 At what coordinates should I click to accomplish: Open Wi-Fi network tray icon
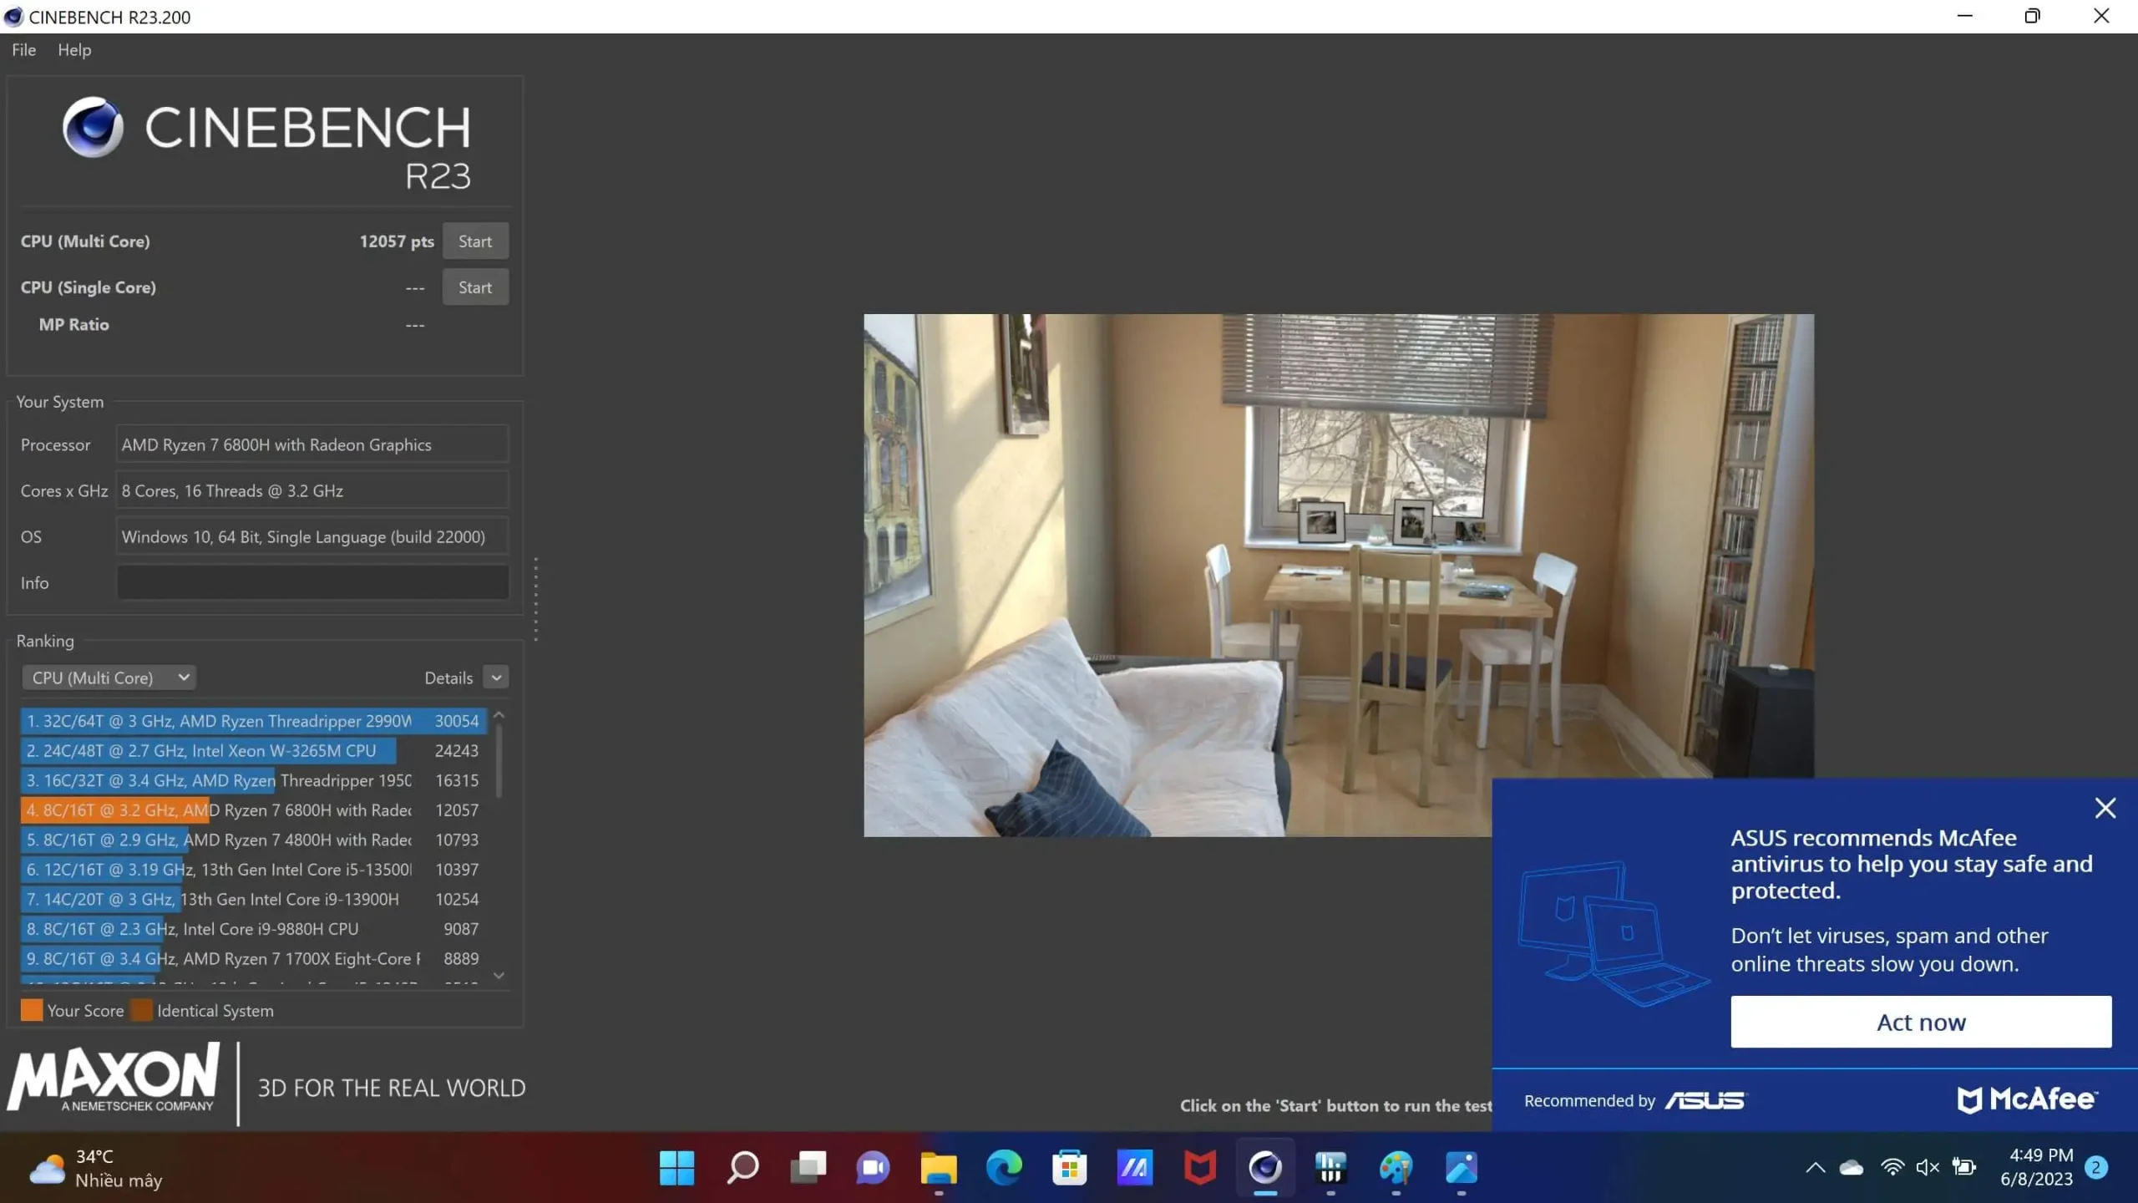pos(1892,1167)
